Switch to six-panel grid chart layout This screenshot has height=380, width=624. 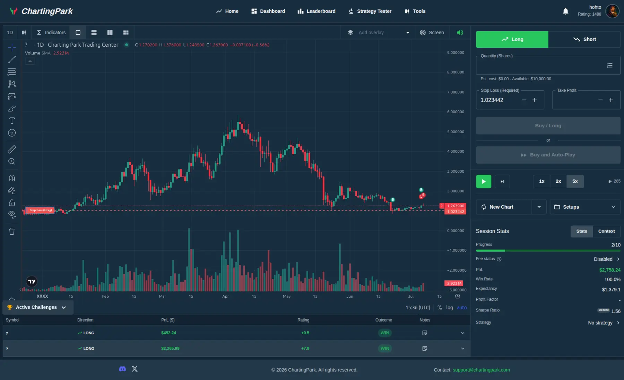(x=126, y=33)
